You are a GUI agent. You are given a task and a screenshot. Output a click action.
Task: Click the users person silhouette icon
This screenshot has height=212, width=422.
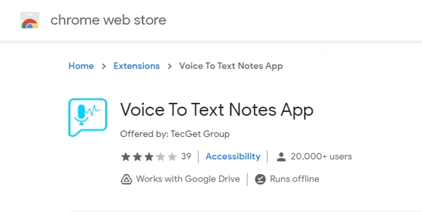tap(281, 157)
